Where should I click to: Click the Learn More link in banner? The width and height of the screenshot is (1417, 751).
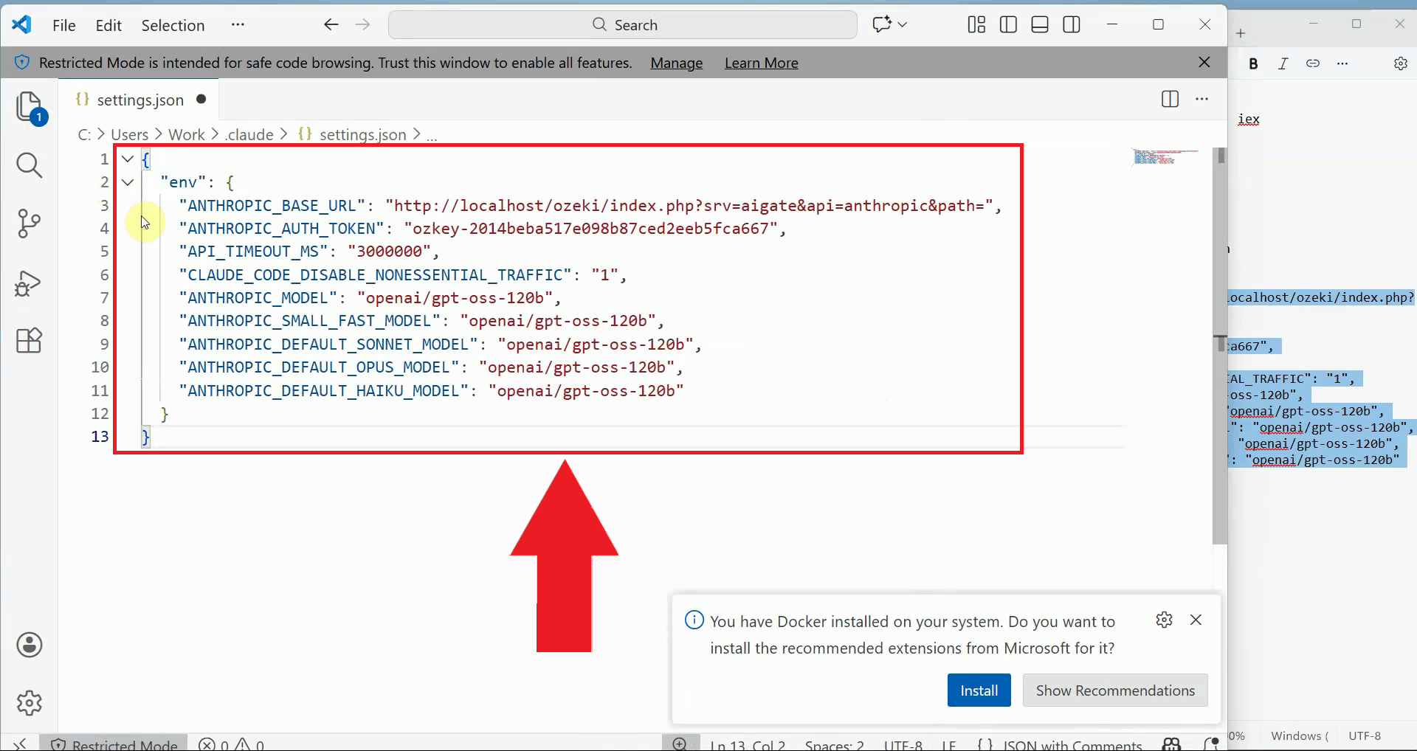pos(761,63)
